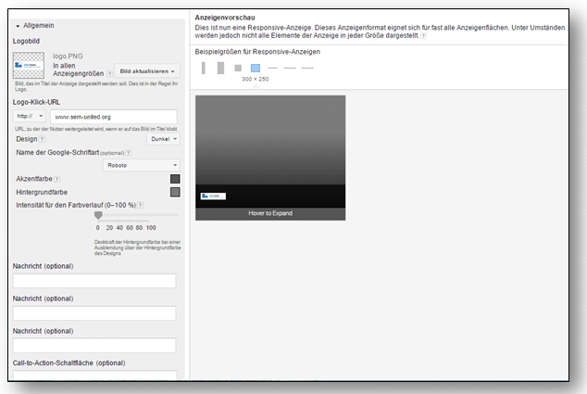Click the logo.PNG file name
Screen dimensions: 587x394
68,57
